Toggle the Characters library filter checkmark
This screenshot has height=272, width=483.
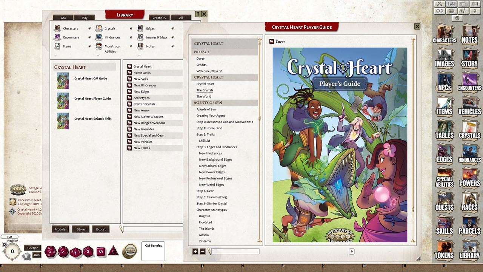point(89,28)
